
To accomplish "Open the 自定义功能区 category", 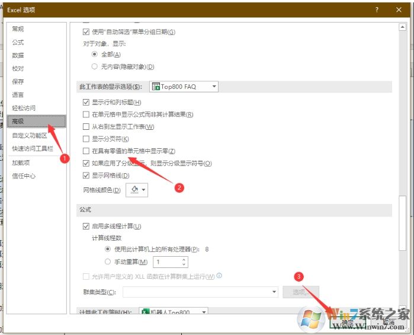I will tap(30, 135).
